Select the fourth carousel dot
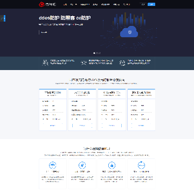The width and height of the screenshot is (194, 194). pos(100,53)
